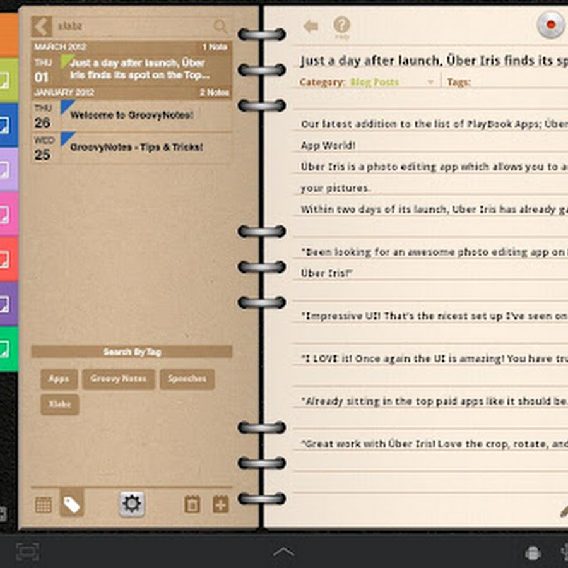Tap the Android debug icon in status bar
The image size is (568, 568).
click(x=533, y=553)
